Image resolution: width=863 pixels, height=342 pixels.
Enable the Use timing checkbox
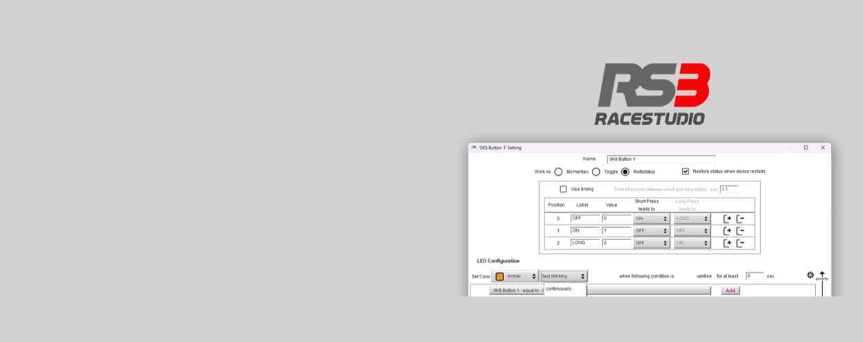click(564, 189)
